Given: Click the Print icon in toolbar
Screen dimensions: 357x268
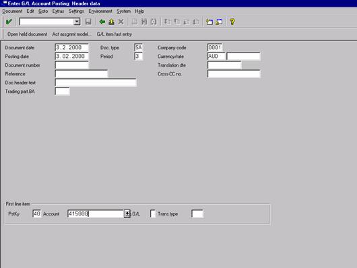Looking at the screenshot, I should [x=135, y=22].
